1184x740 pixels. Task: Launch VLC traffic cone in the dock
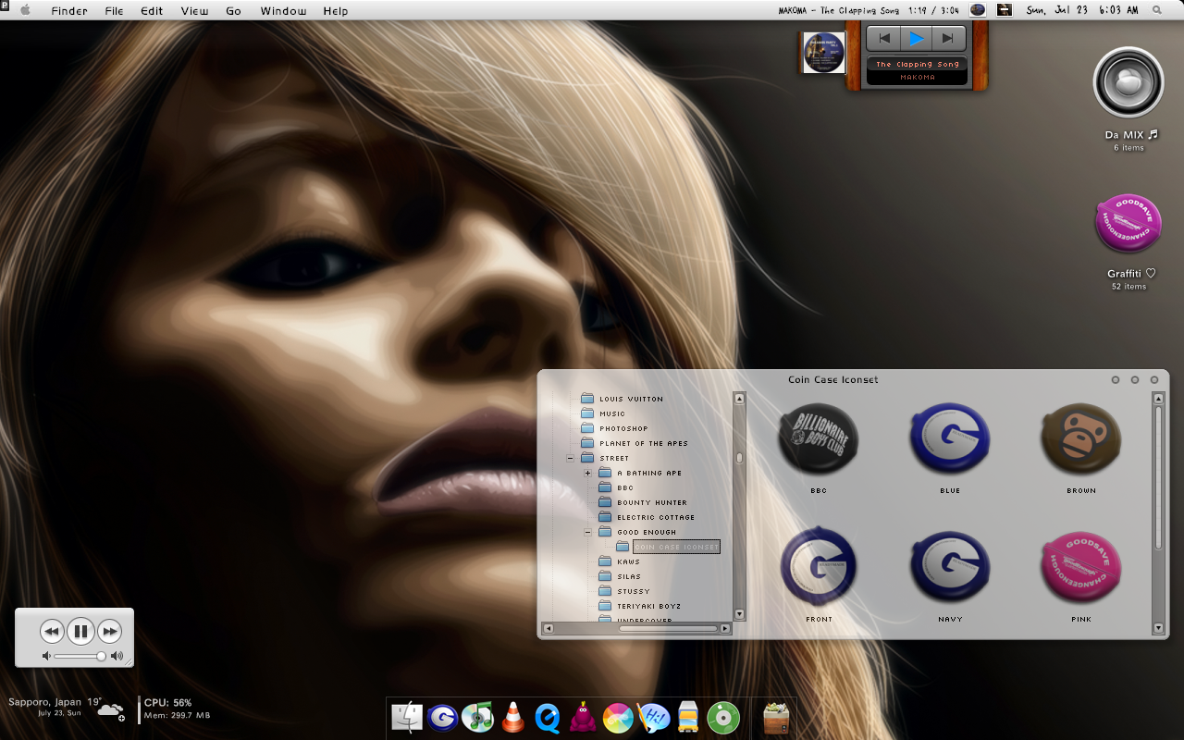pyautogui.click(x=512, y=718)
